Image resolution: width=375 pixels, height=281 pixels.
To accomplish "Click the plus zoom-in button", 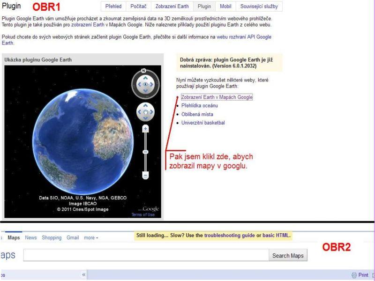I will click(145, 129).
